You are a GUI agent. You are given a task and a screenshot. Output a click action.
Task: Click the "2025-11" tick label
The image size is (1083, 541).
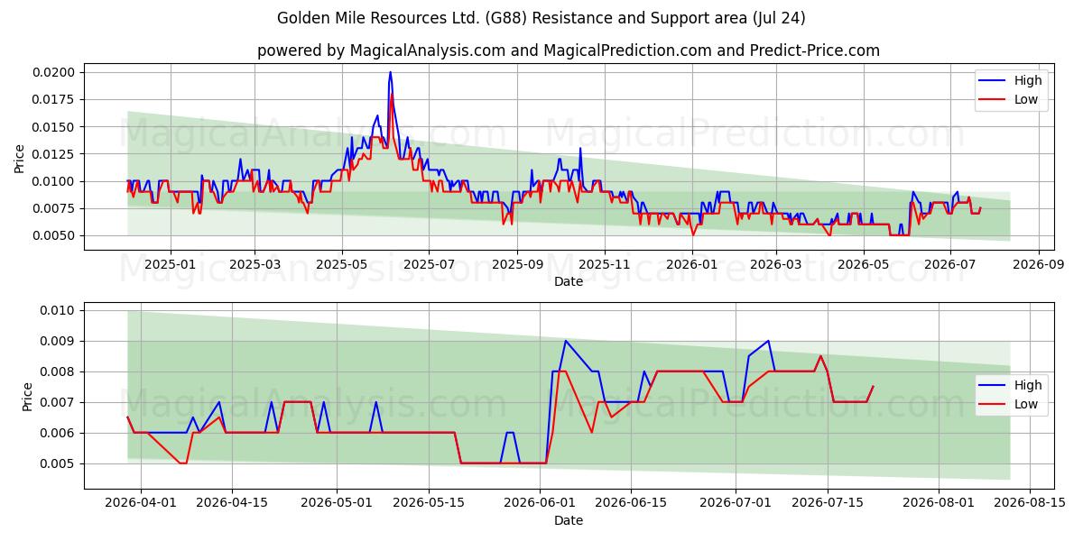[604, 264]
